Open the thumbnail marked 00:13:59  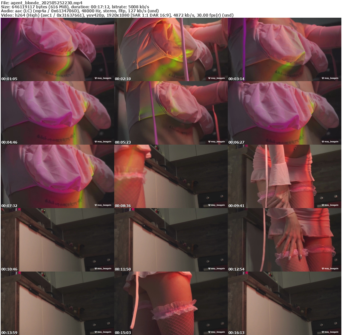click(x=57, y=303)
